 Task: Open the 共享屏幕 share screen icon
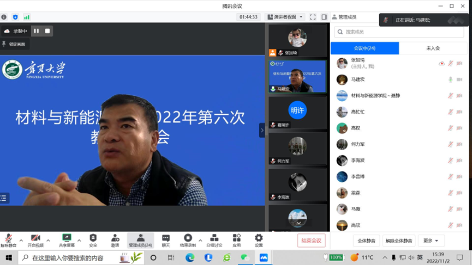pyautogui.click(x=67, y=238)
